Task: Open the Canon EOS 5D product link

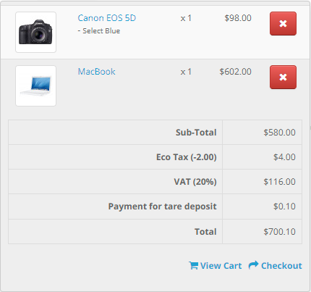Action: click(107, 18)
